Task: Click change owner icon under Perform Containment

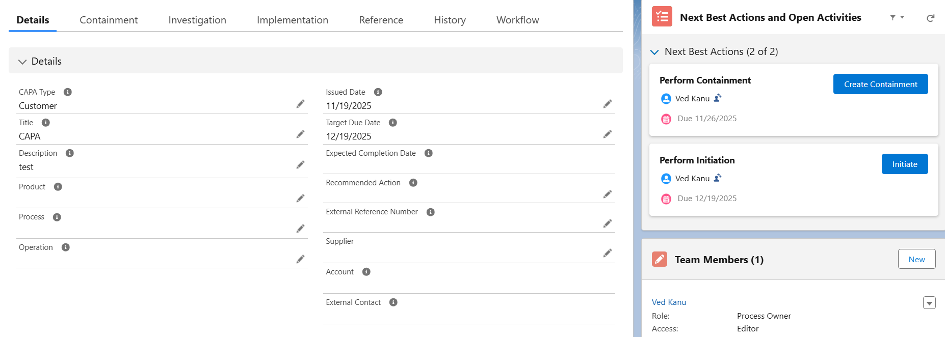Action: [717, 98]
